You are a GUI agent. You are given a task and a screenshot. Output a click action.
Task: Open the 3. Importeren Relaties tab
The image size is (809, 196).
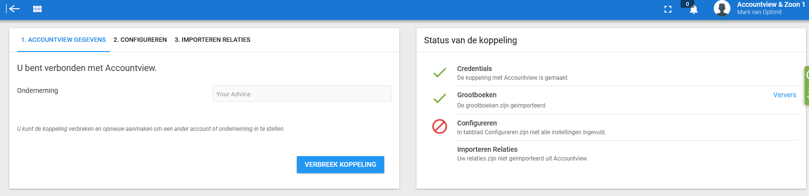pyautogui.click(x=212, y=40)
